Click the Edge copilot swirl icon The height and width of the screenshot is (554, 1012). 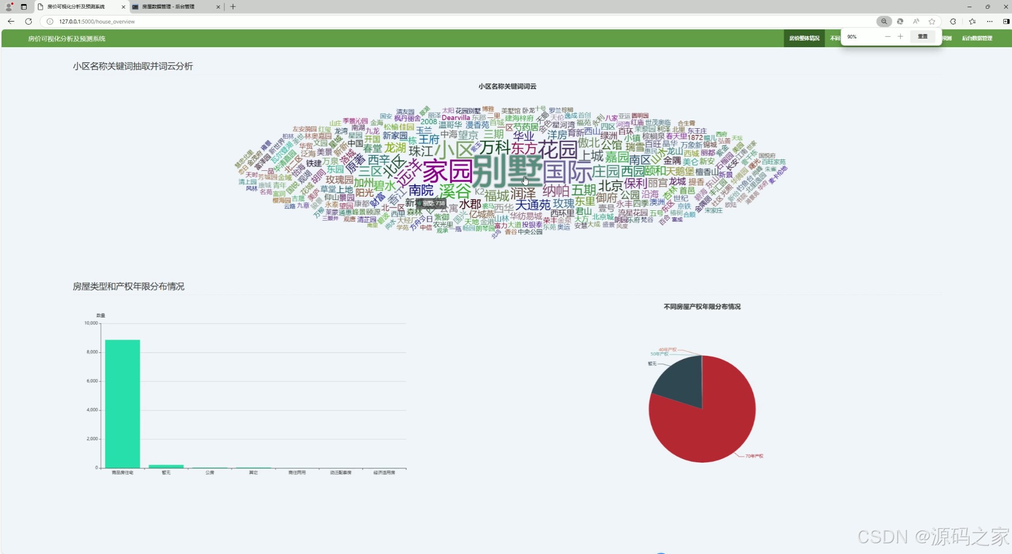pos(900,22)
